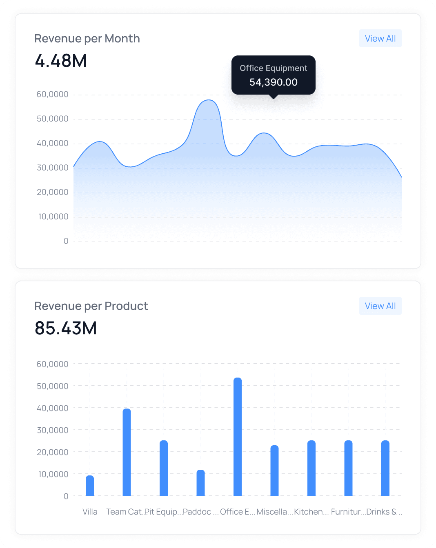Image resolution: width=436 pixels, height=548 pixels.
Task: Click the Revenue per Product title
Action: pos(91,306)
